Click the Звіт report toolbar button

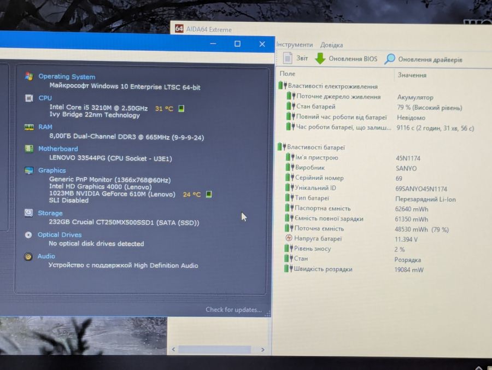[295, 58]
